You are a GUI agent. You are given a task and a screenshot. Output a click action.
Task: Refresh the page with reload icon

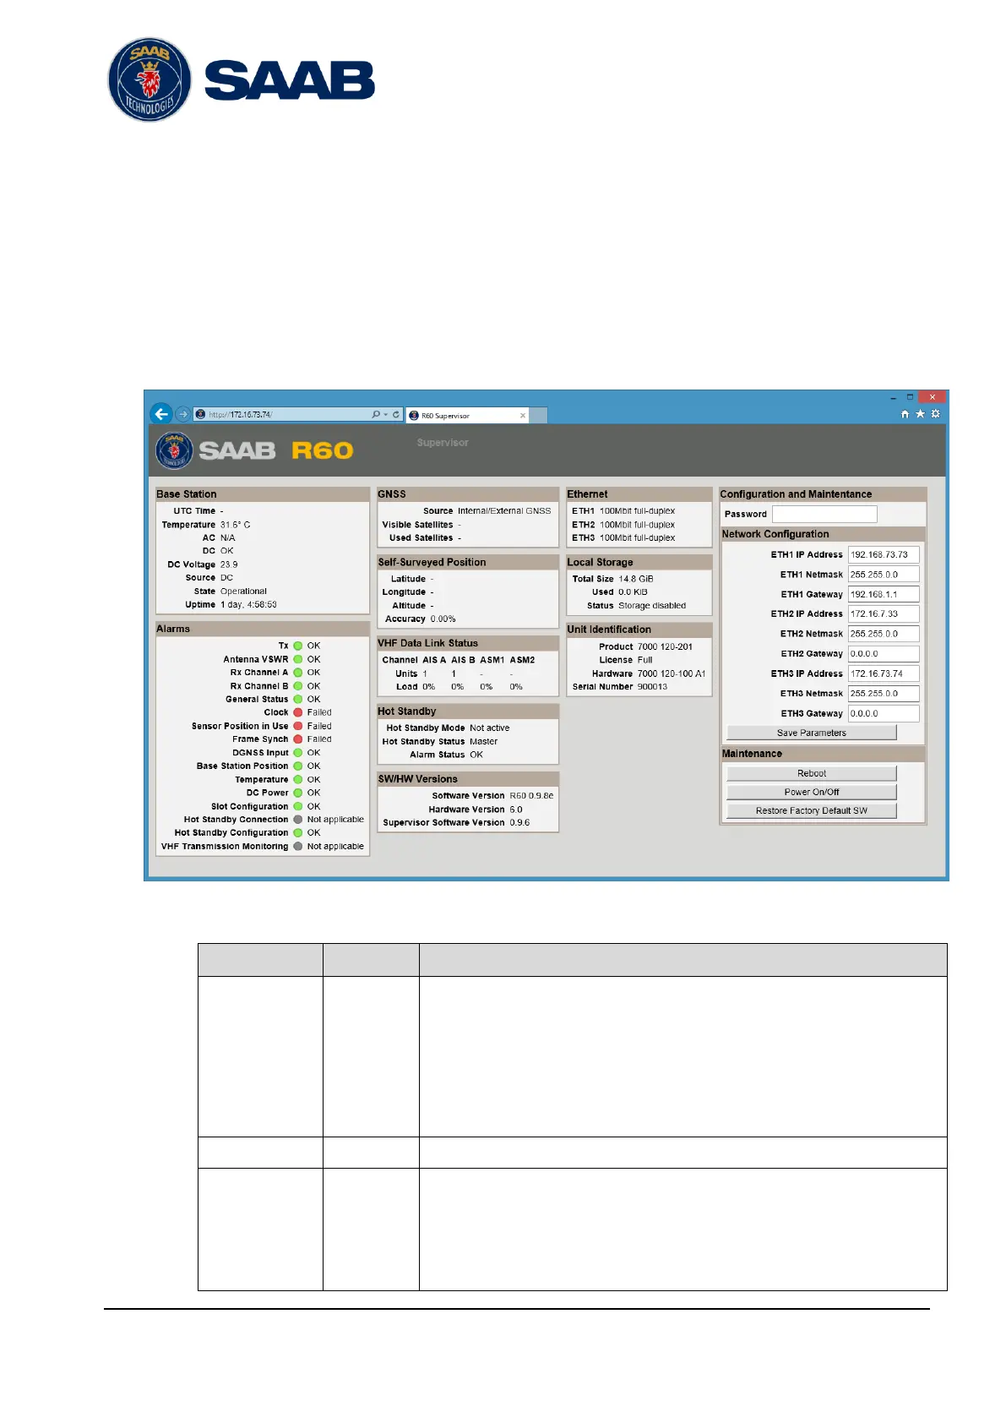click(x=395, y=414)
